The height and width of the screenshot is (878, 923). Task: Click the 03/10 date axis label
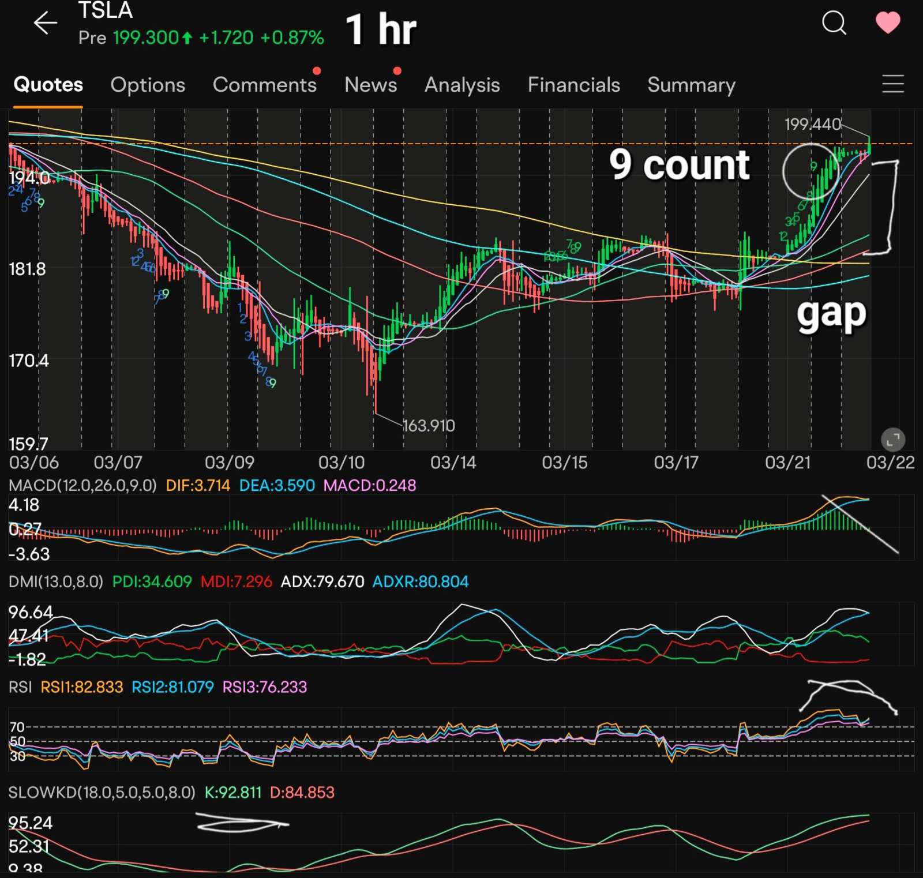pos(342,463)
